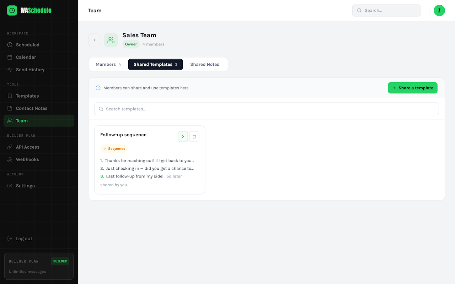
Task: Go back using the left chevron button
Action: pos(95,40)
